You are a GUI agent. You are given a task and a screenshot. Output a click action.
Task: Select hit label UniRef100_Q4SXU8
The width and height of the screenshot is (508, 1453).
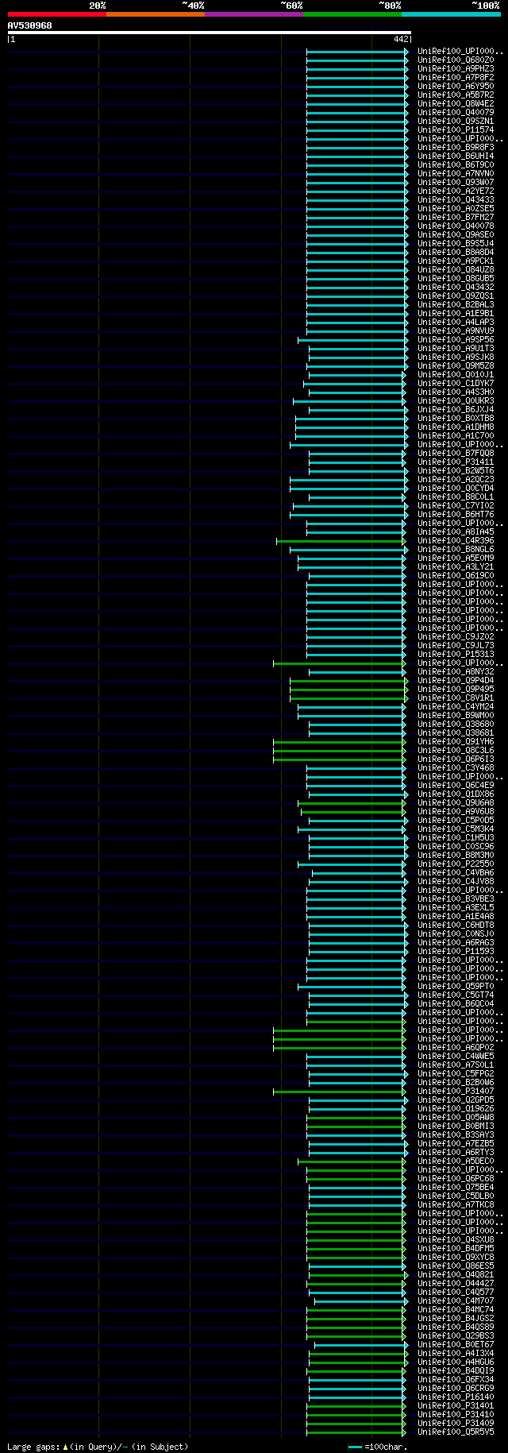tap(456, 1240)
